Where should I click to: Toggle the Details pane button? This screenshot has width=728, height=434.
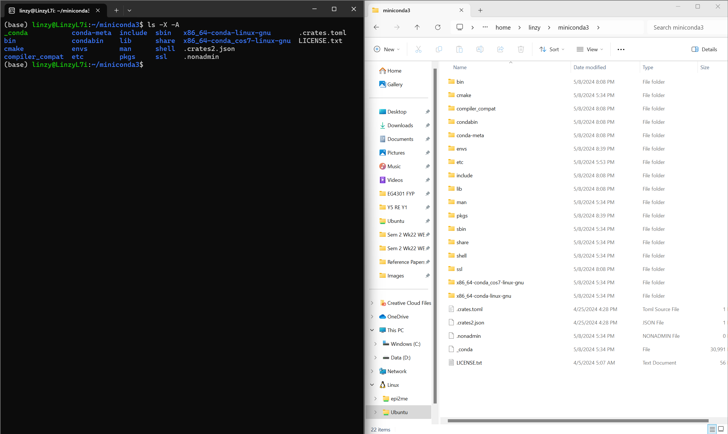[704, 50]
